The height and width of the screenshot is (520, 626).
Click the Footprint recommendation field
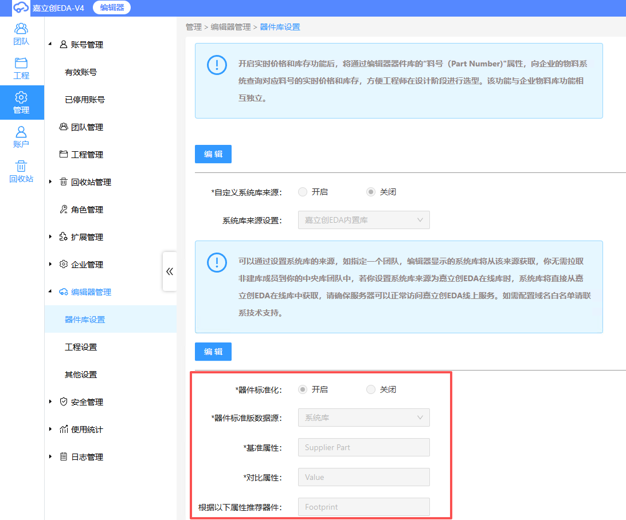pyautogui.click(x=363, y=507)
